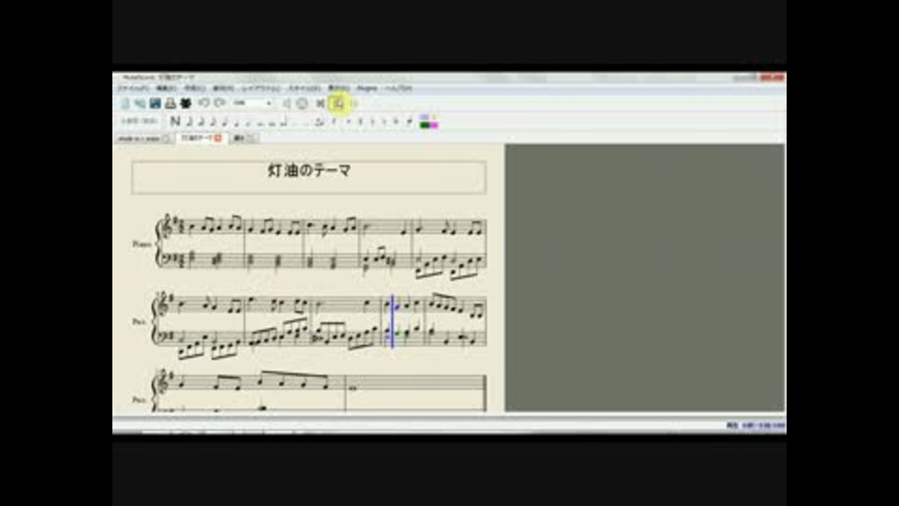Image resolution: width=899 pixels, height=506 pixels.
Task: Apply the sharp accidental
Action: 360,121
